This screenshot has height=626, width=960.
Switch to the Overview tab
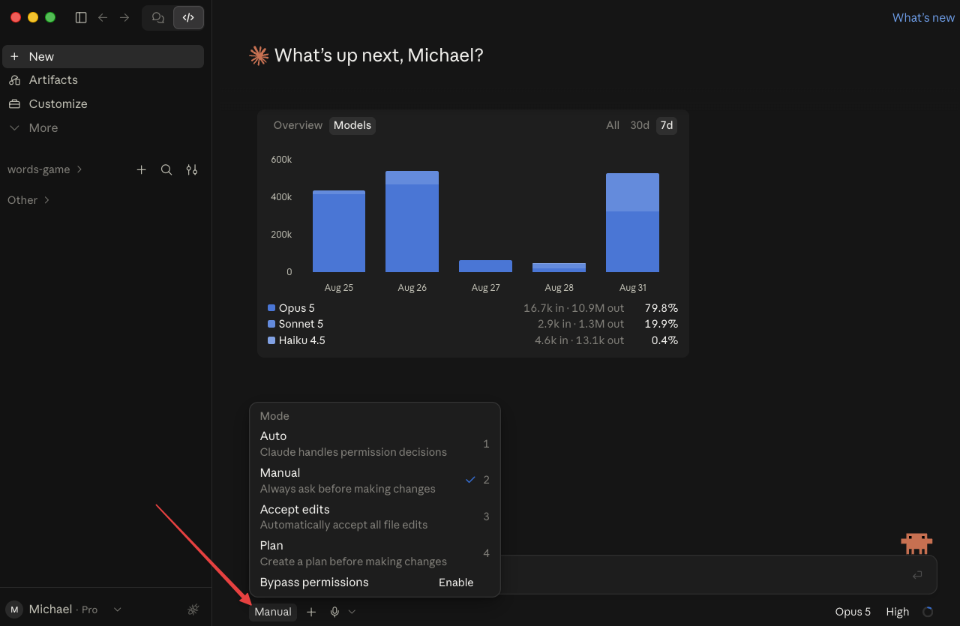298,125
